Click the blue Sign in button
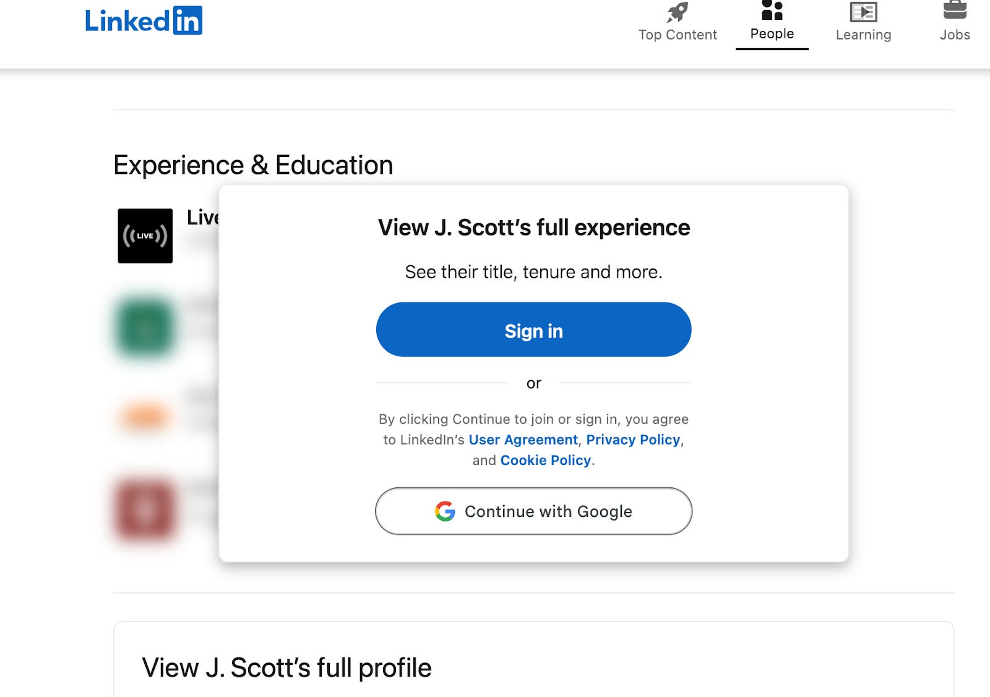Viewport: 990px width, 697px height. (533, 330)
